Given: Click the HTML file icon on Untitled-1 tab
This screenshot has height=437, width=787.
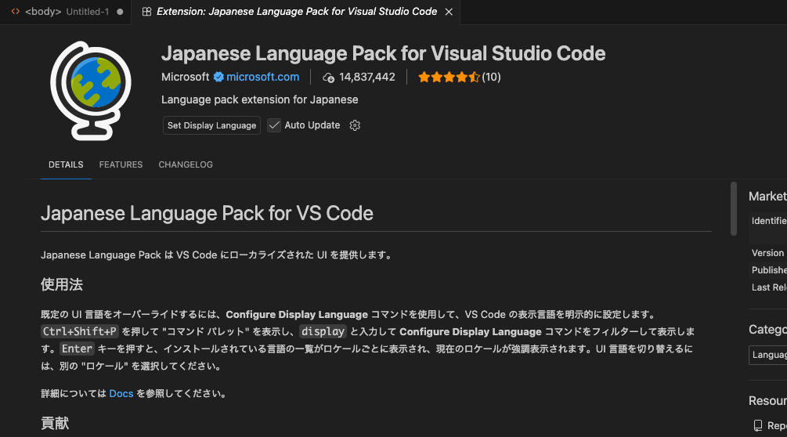Looking at the screenshot, I should (16, 12).
